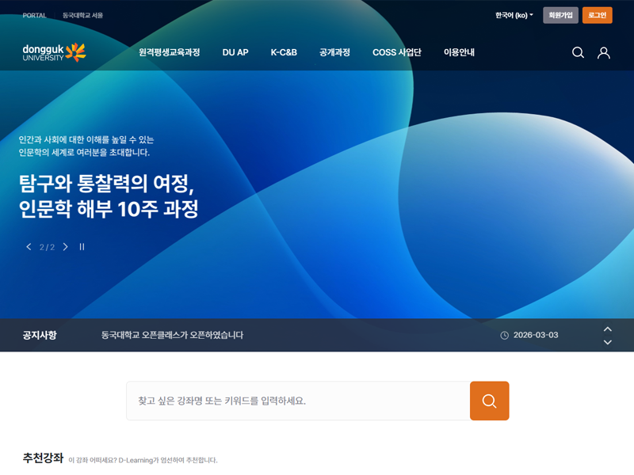Select the K-C&B menu item
Screen dimensions: 634x475
pos(284,52)
